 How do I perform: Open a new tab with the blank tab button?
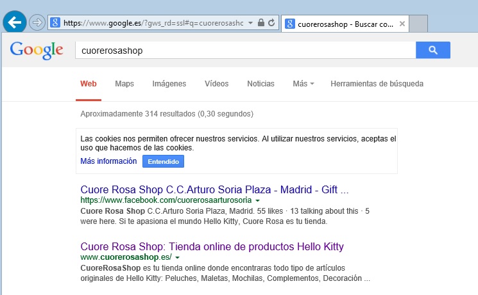[x=418, y=24]
